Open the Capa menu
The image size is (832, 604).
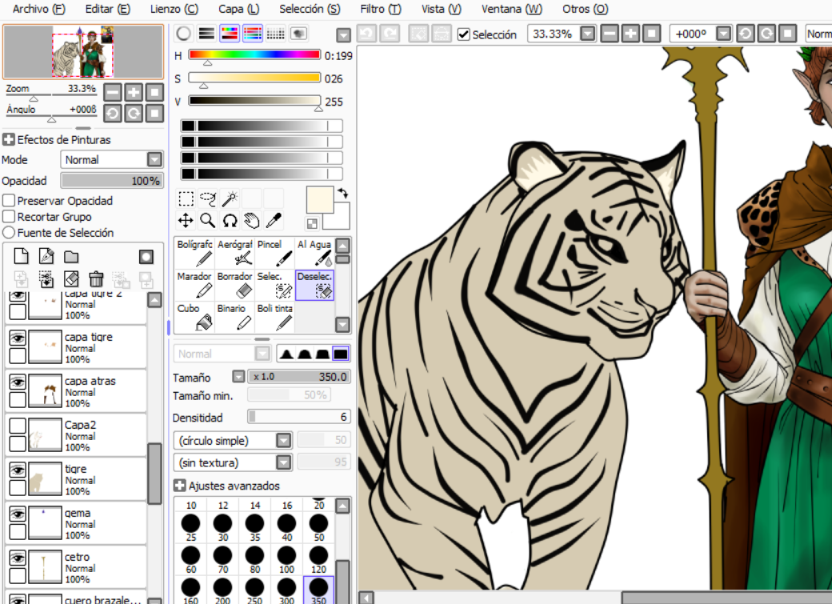coord(238,9)
